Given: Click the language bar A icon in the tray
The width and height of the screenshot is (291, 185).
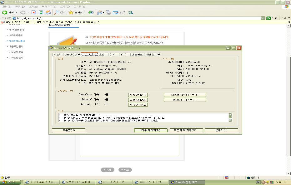Looking at the screenshot, I should point(258,183).
